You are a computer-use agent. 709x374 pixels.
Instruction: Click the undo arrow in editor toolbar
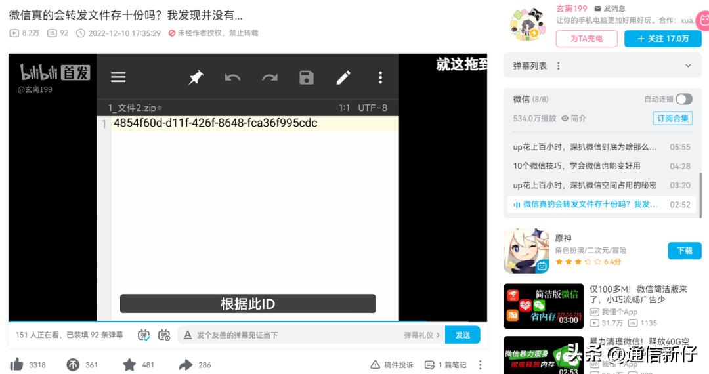point(232,77)
